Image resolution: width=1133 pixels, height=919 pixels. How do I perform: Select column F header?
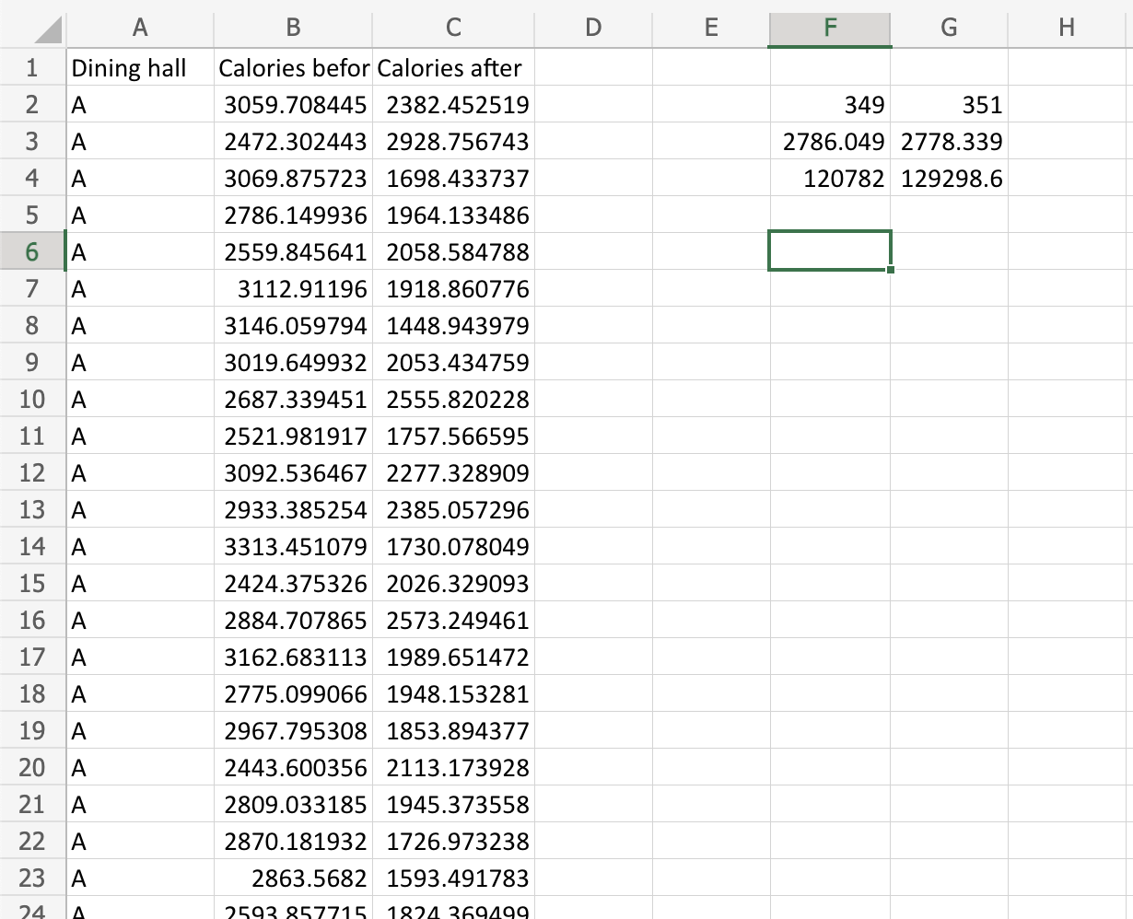pyautogui.click(x=829, y=28)
